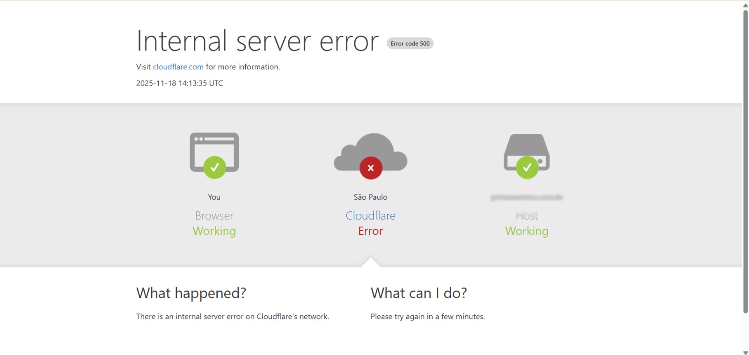This screenshot has height=355, width=749.
Task: Open the cloudflare.com link for more information
Action: pyautogui.click(x=178, y=67)
